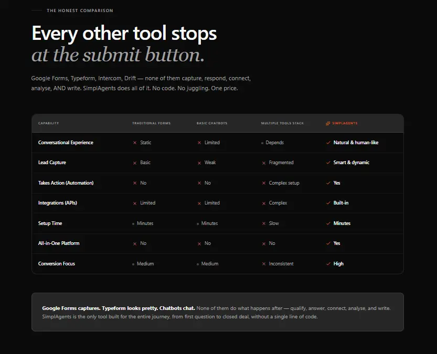Select the Conversion Focus row label
437x354 pixels.
pyautogui.click(x=57, y=263)
